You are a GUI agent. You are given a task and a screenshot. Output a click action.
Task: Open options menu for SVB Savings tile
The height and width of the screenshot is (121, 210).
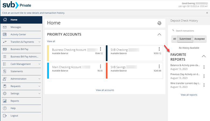point(159,66)
